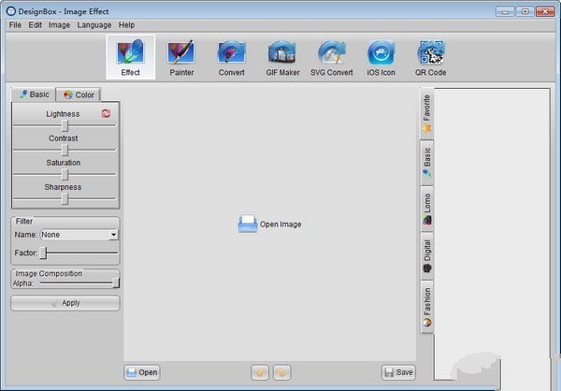Viewport: 561px width, 391px height.
Task: Open the Digital effects side tab
Action: tap(427, 255)
